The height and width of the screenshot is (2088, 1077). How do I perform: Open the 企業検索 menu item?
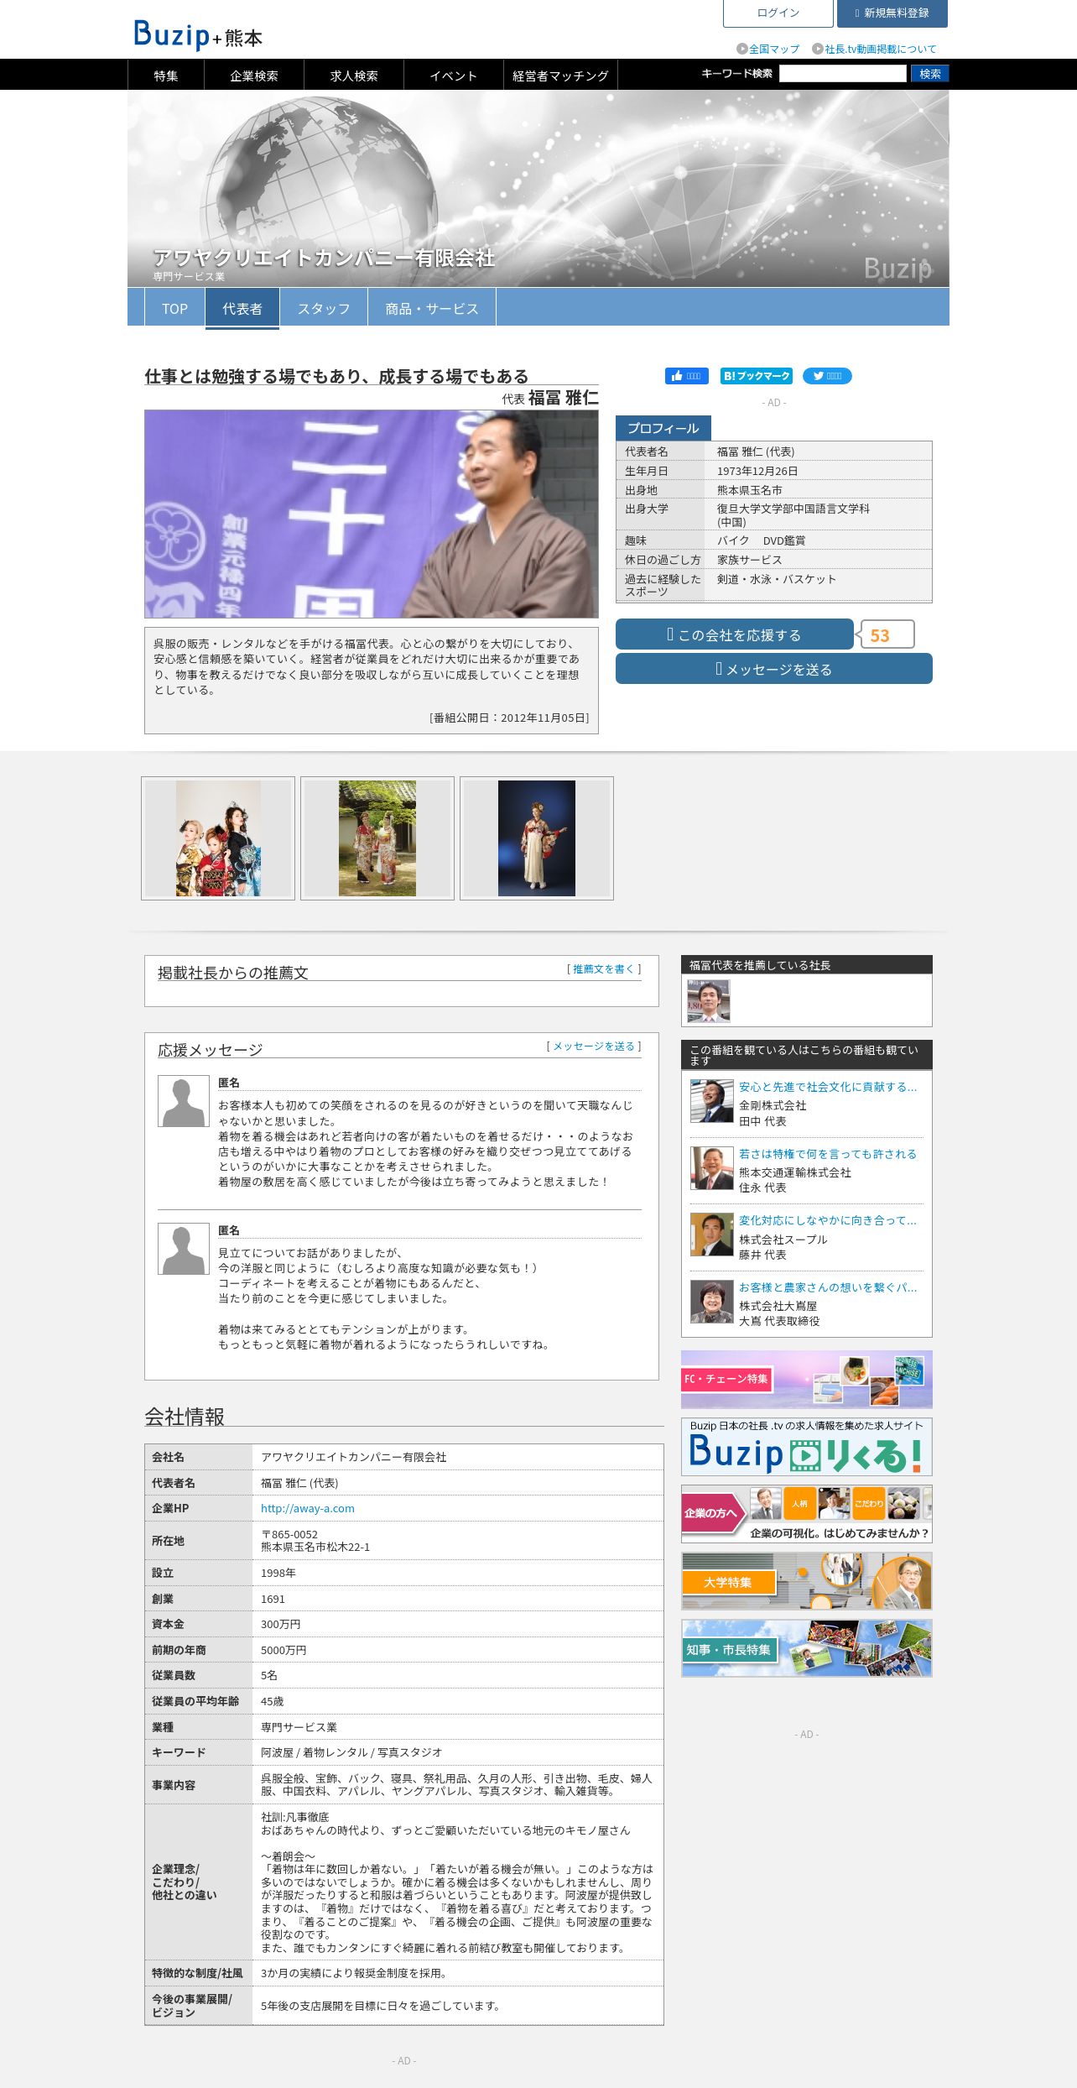pos(254,76)
